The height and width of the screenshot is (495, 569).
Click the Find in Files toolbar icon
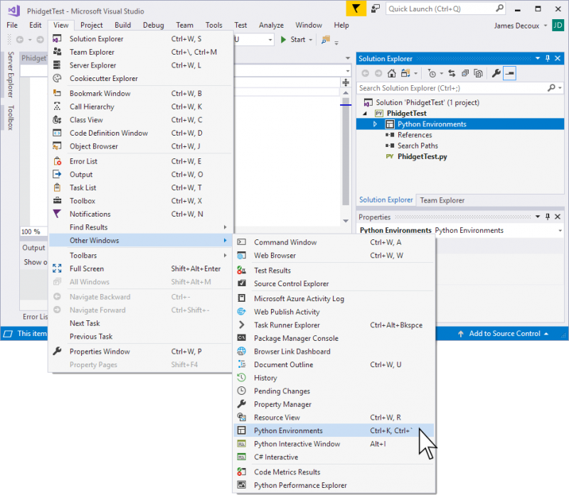click(x=326, y=40)
